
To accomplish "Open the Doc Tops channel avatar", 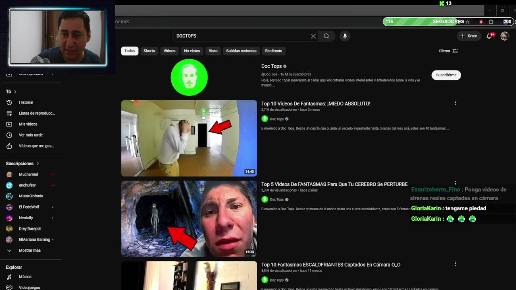I will click(x=189, y=77).
